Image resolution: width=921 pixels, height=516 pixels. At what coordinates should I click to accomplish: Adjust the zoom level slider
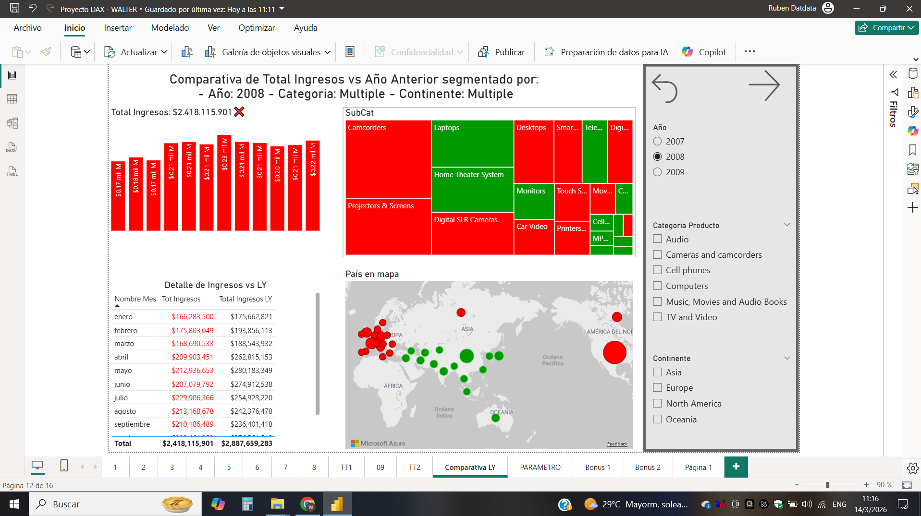click(828, 485)
